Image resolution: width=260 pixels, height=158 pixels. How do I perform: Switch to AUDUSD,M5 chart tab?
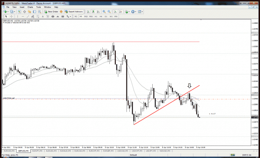(51, 151)
